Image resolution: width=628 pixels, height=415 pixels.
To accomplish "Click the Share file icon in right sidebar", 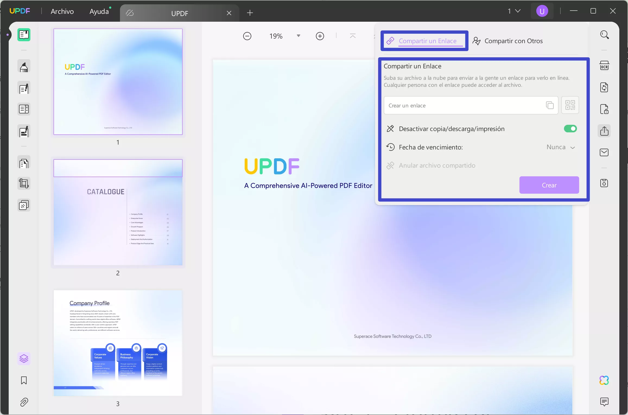I will (x=604, y=131).
